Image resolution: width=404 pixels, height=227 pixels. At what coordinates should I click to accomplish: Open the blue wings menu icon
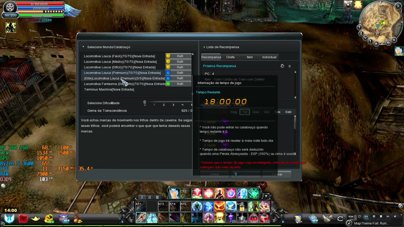coord(9,218)
